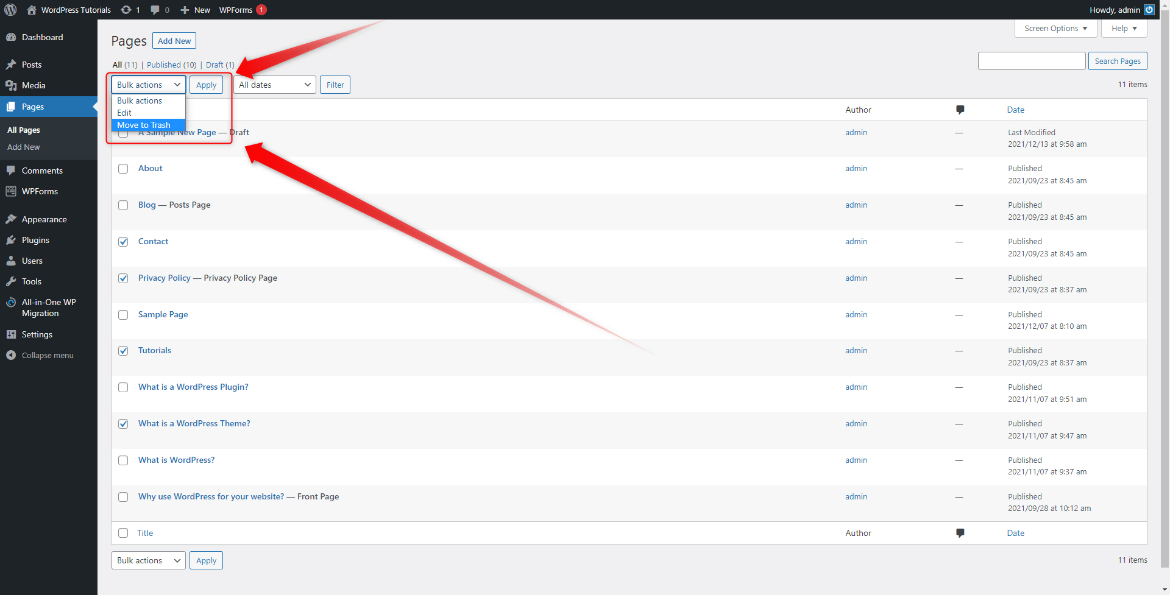
Task: Click the Howdy, admin account menu
Action: [1122, 10]
